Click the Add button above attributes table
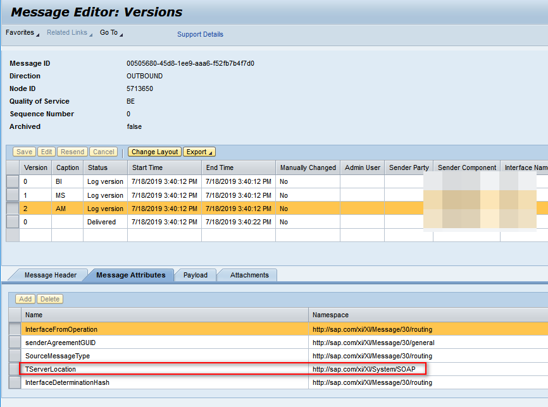The image size is (548, 407). pos(25,299)
